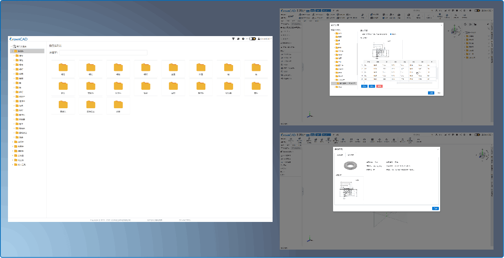
Task: Close the dialog in the lower CAD window
Action: pyautogui.click(x=438, y=149)
